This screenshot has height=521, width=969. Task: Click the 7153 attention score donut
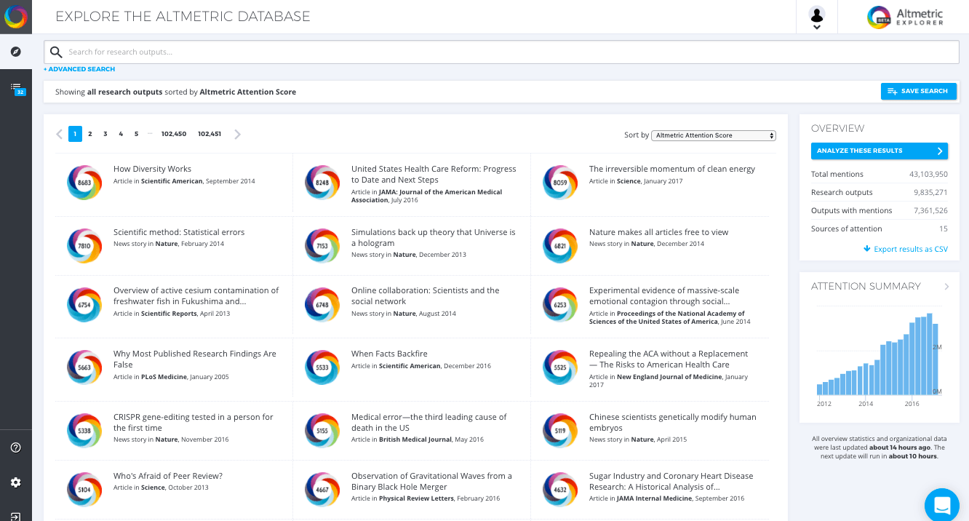click(x=322, y=246)
